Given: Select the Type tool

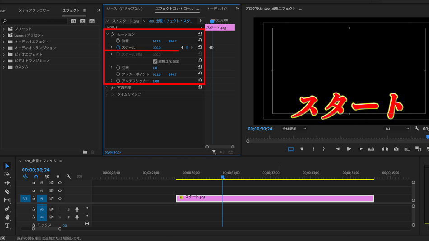Looking at the screenshot, I should [x=7, y=226].
